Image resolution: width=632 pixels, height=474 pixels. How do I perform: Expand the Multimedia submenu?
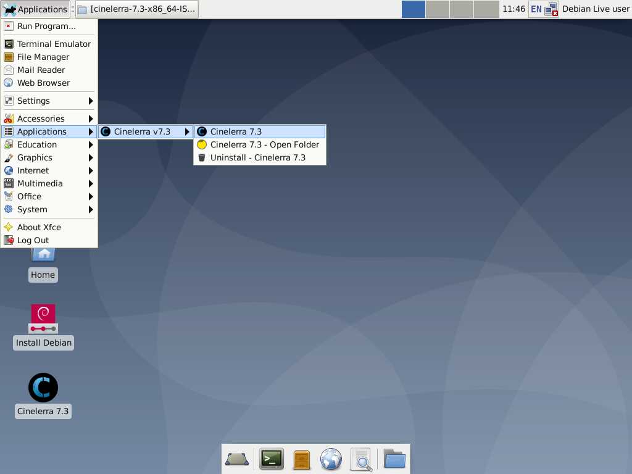[49, 183]
